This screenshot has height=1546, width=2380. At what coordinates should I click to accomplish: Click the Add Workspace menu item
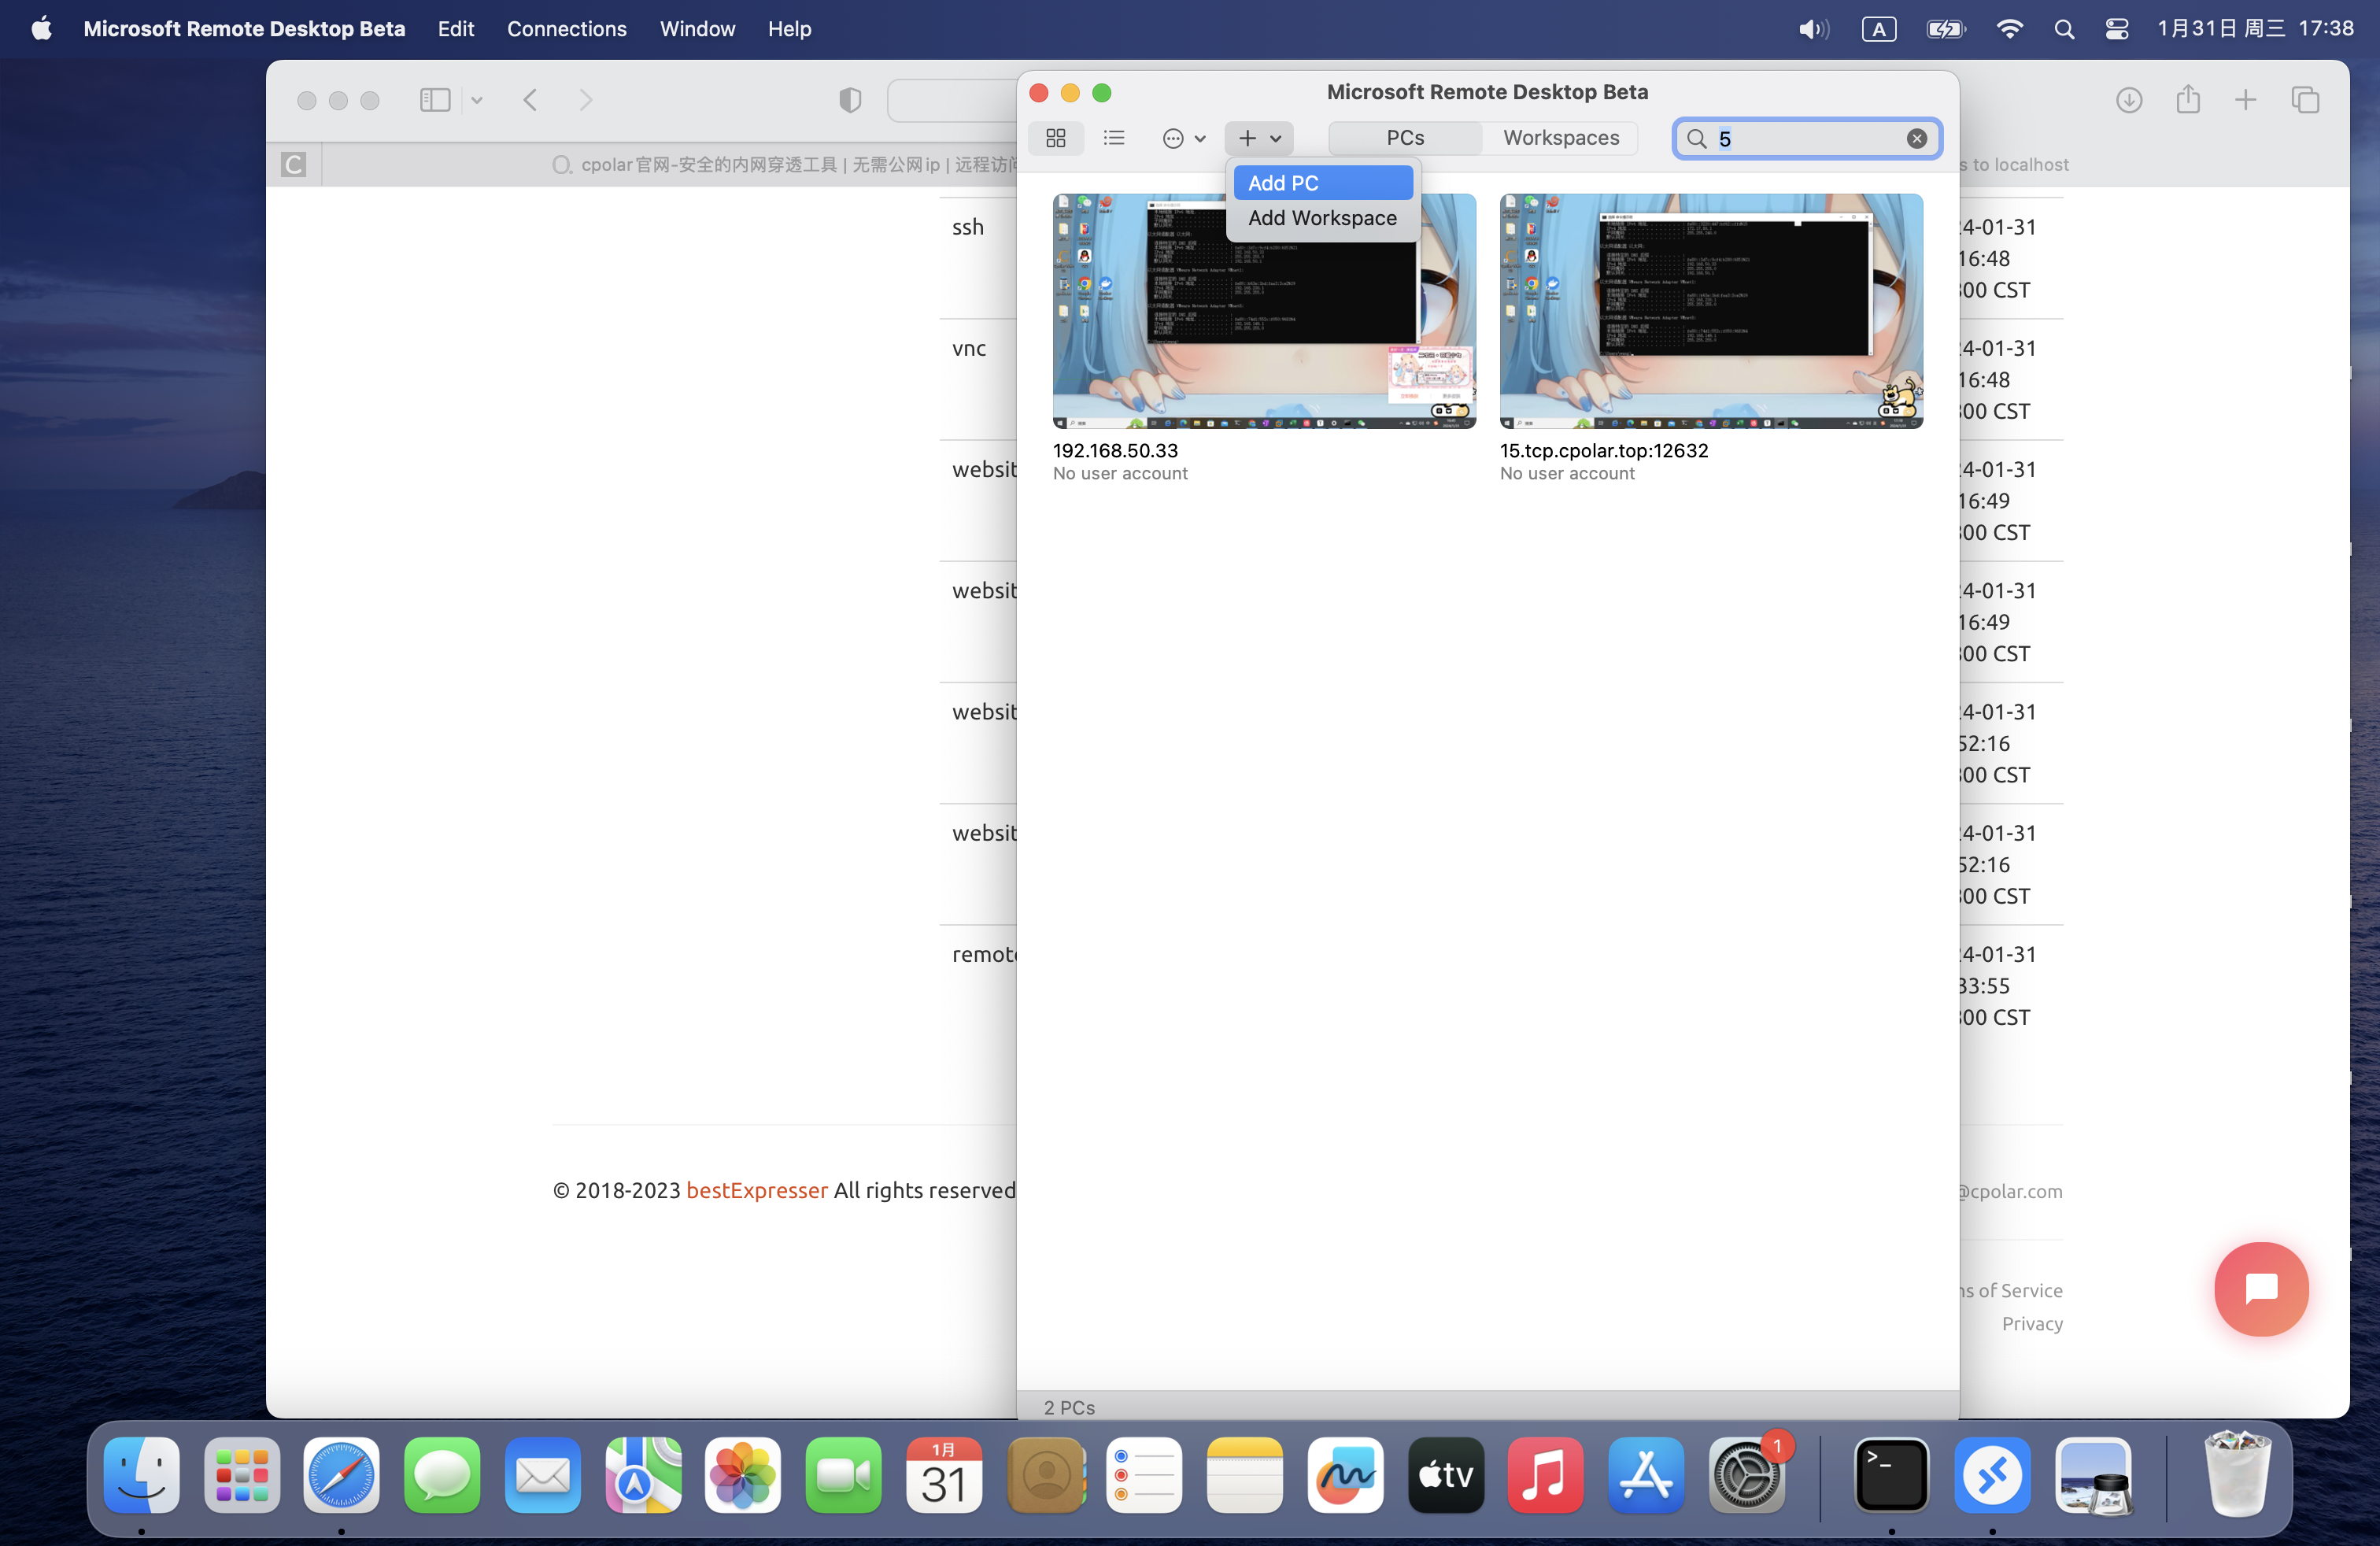pos(1322,219)
